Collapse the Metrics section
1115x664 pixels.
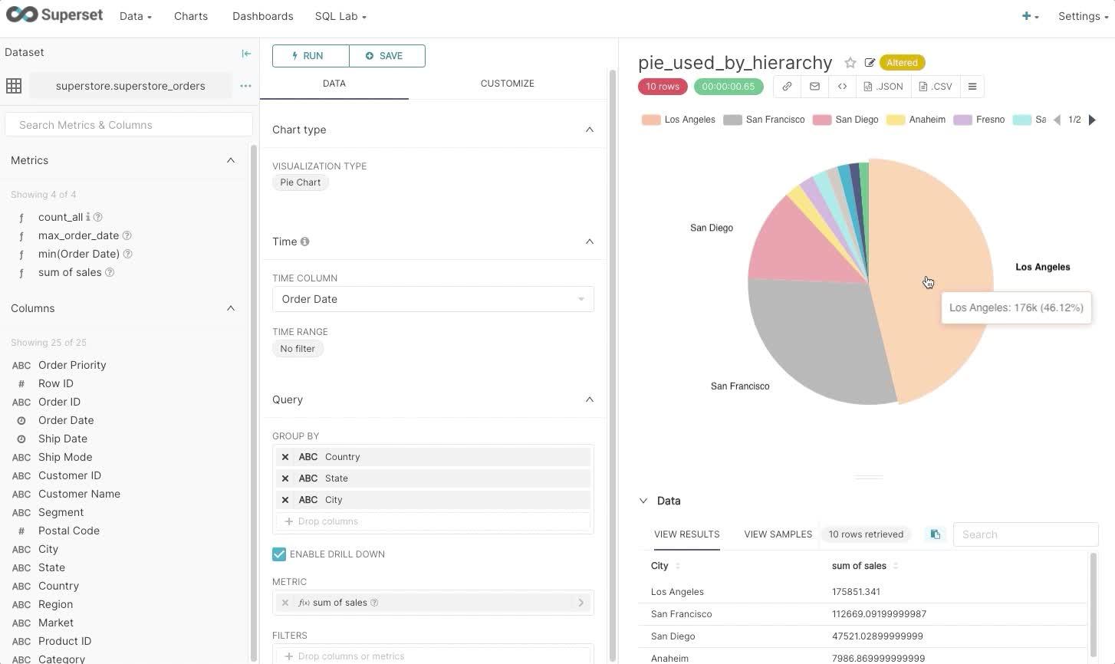click(x=231, y=160)
